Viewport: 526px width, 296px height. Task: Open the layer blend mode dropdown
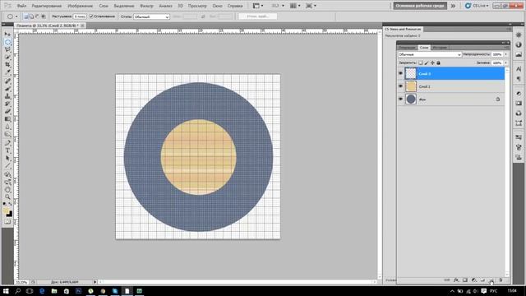click(x=430, y=54)
